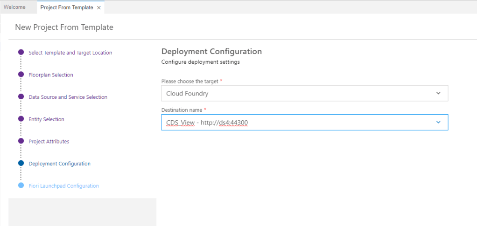Return to the Entity Selection step label

tap(47, 119)
